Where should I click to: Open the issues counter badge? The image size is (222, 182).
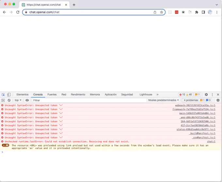click(x=197, y=94)
